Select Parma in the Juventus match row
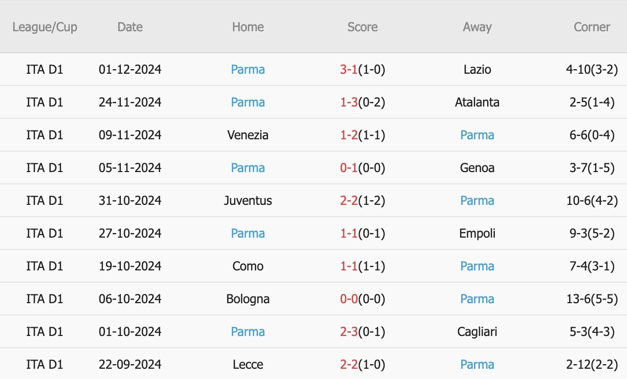 477,200
